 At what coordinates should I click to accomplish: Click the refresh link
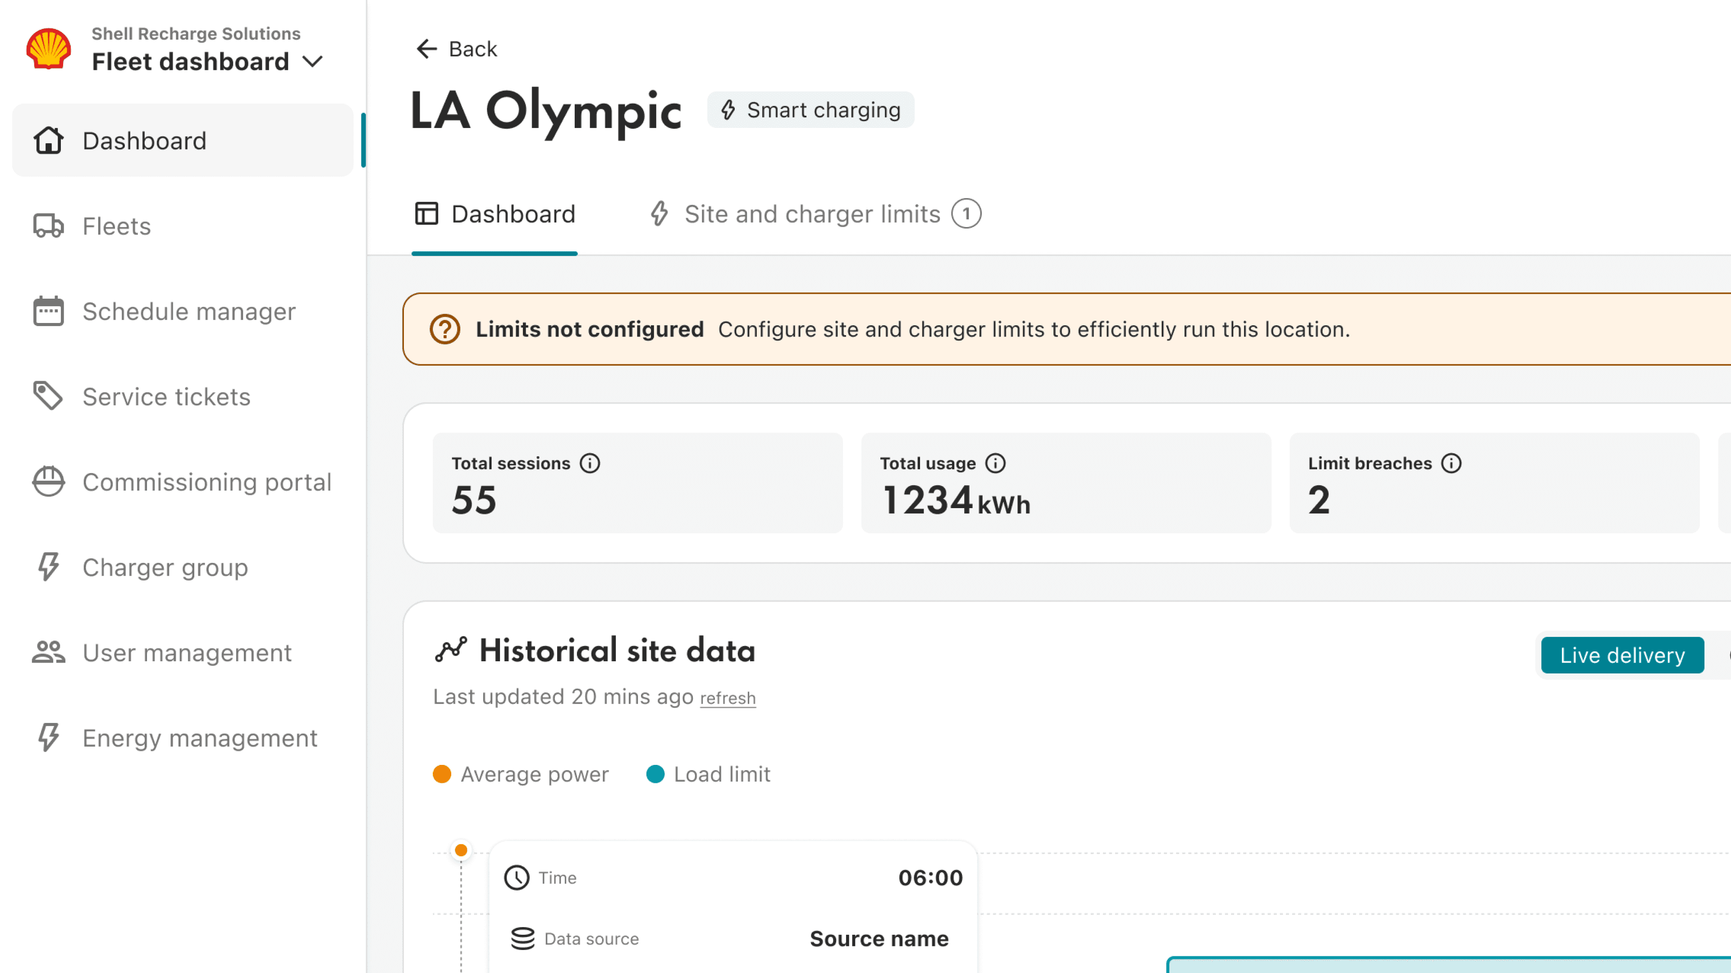728,698
